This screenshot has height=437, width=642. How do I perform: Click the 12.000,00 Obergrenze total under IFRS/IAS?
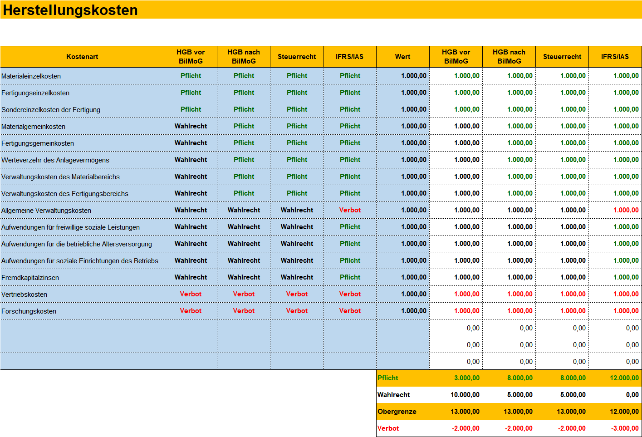pos(624,412)
